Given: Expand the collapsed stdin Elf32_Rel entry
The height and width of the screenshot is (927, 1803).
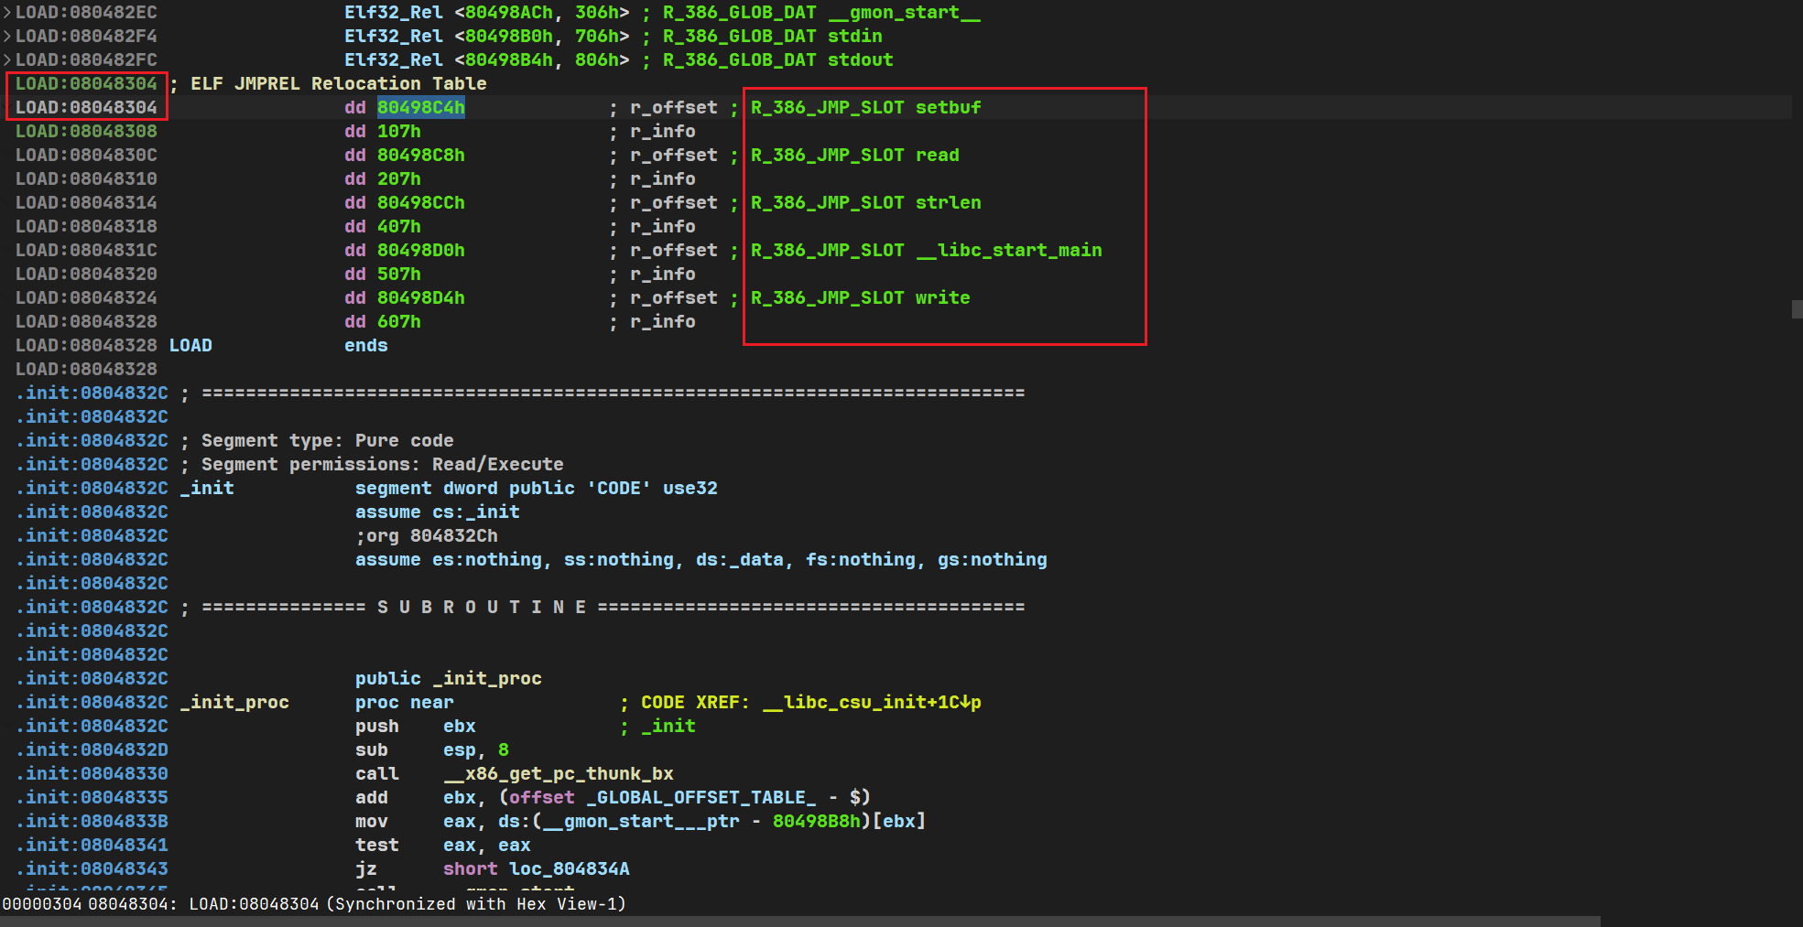Looking at the screenshot, I should pos(7,37).
